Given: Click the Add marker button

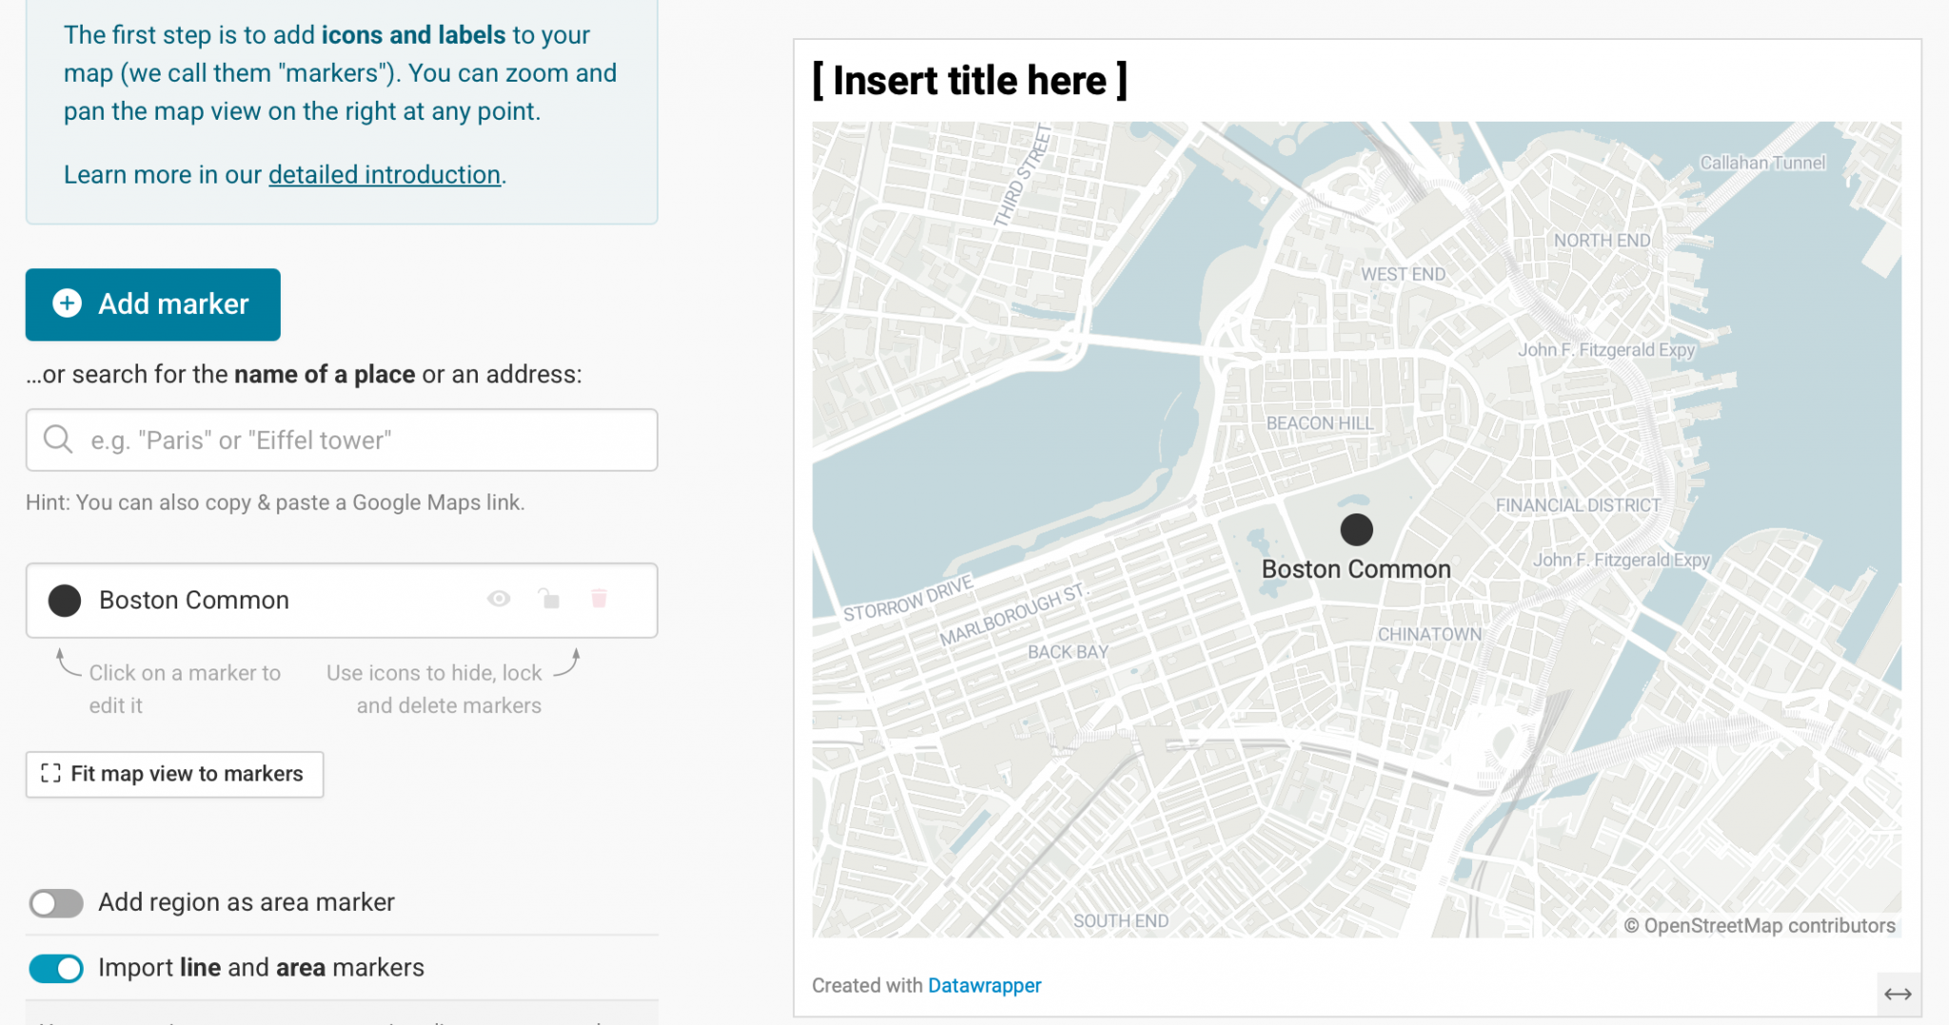Looking at the screenshot, I should 152,304.
